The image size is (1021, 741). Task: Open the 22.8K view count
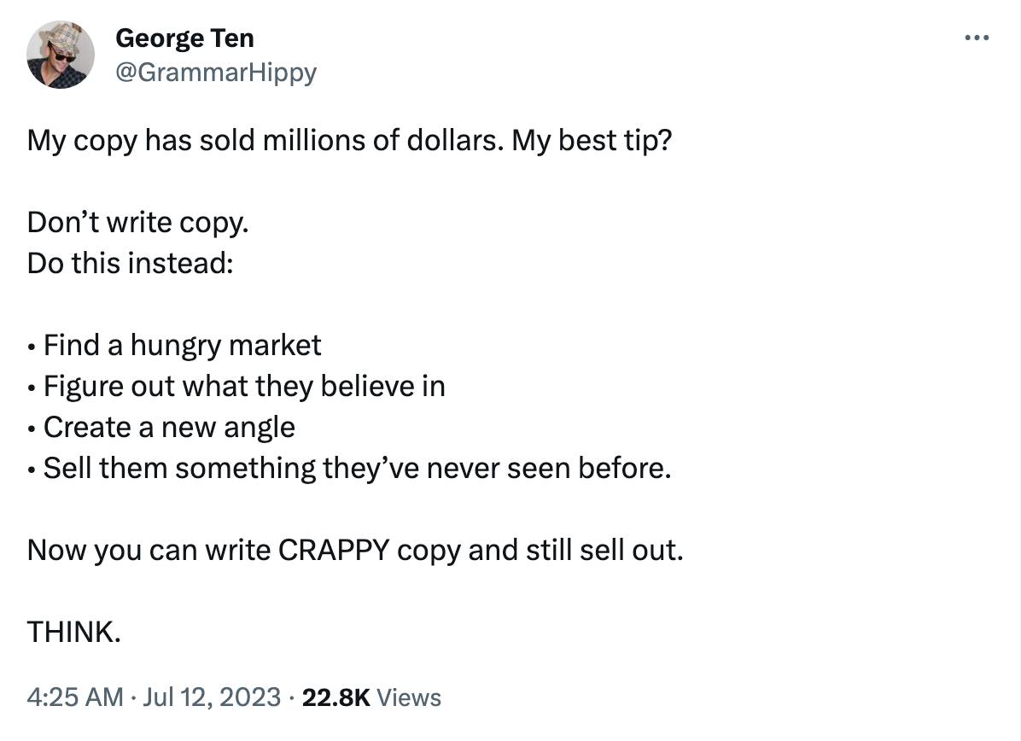click(335, 697)
